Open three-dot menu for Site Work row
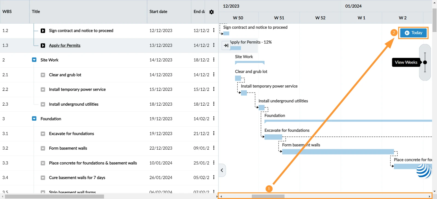 pyautogui.click(x=214, y=60)
